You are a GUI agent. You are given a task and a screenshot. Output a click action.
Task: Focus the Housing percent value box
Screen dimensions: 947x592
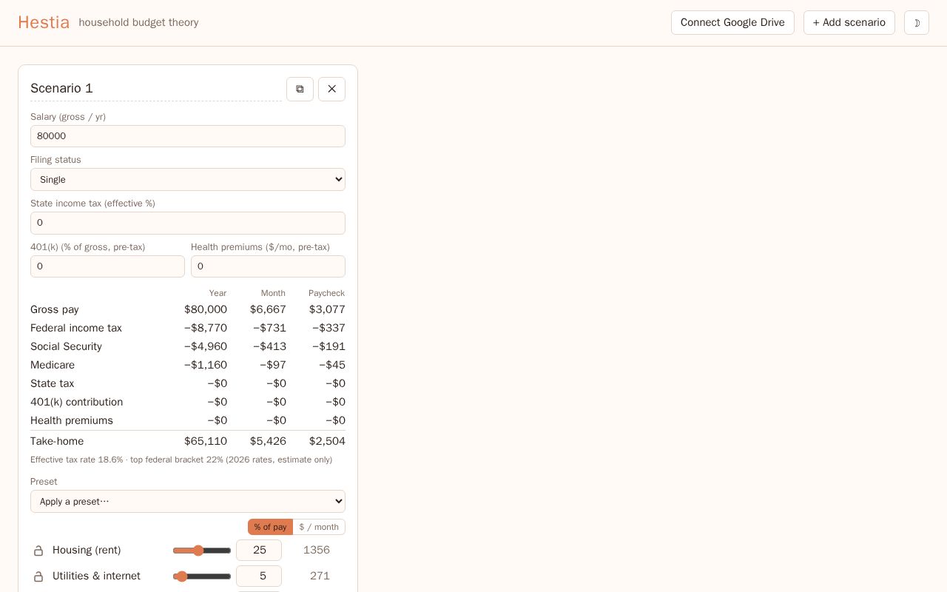pyautogui.click(x=259, y=551)
